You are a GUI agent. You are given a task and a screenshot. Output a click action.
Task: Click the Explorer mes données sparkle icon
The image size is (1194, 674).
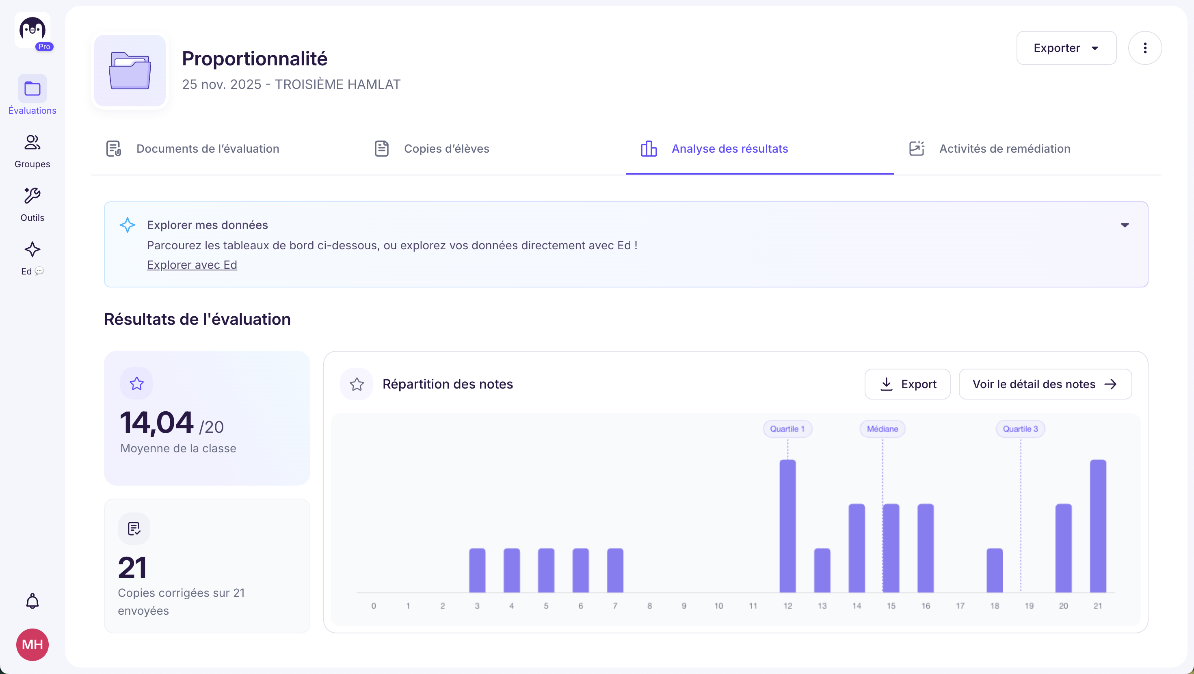128,225
